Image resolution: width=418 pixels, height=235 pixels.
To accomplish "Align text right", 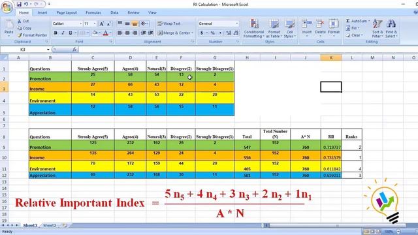I will (x=135, y=33).
